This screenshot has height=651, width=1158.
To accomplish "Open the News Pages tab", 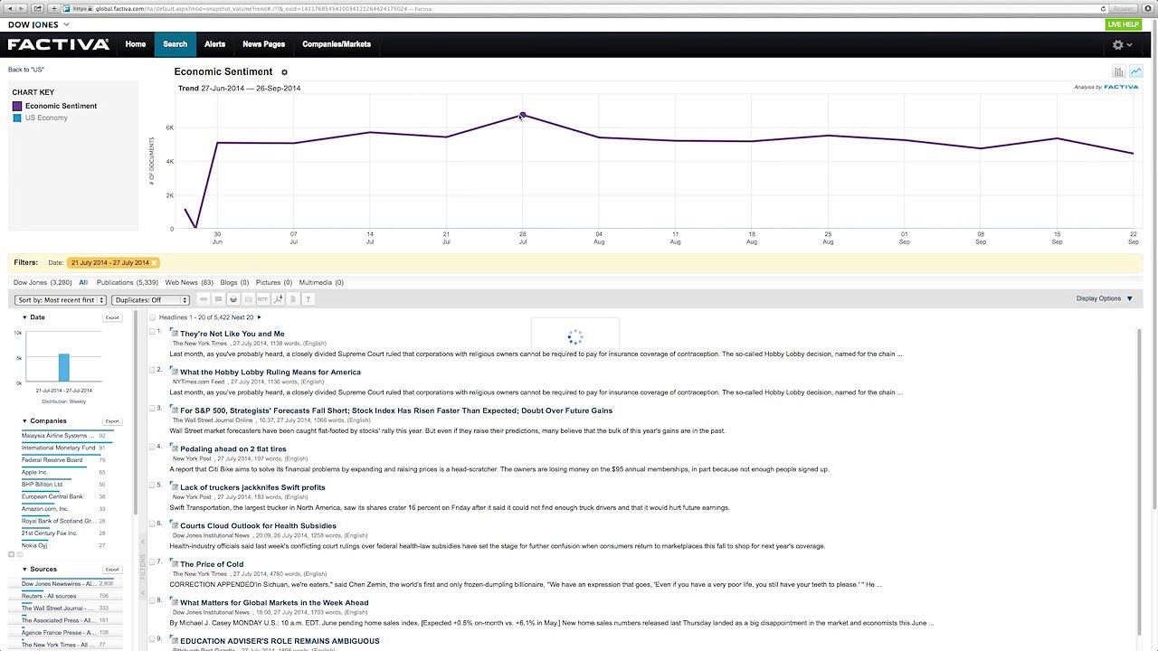I will (x=263, y=44).
